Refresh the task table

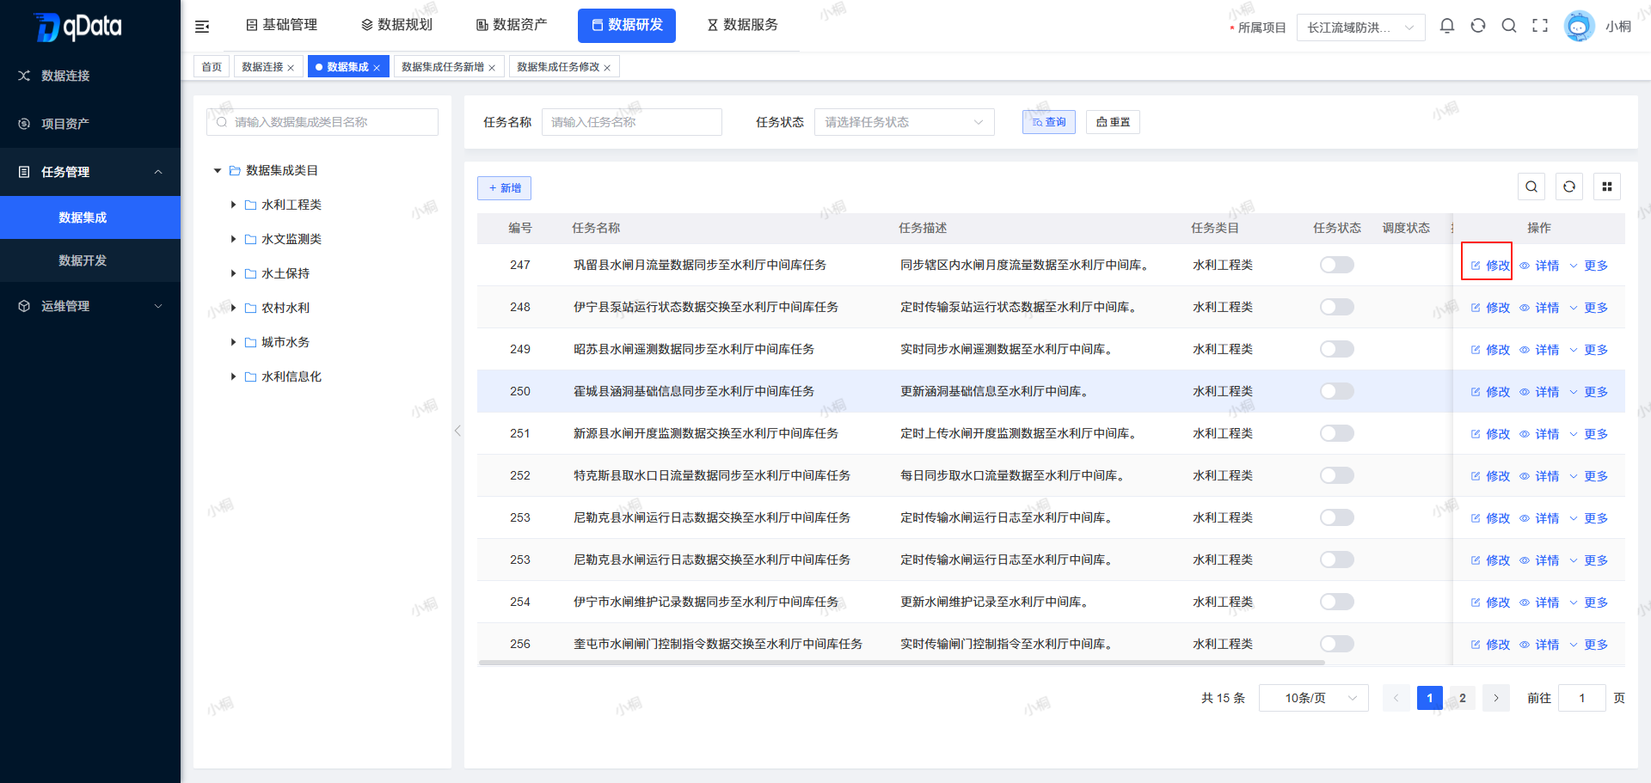pos(1569,187)
